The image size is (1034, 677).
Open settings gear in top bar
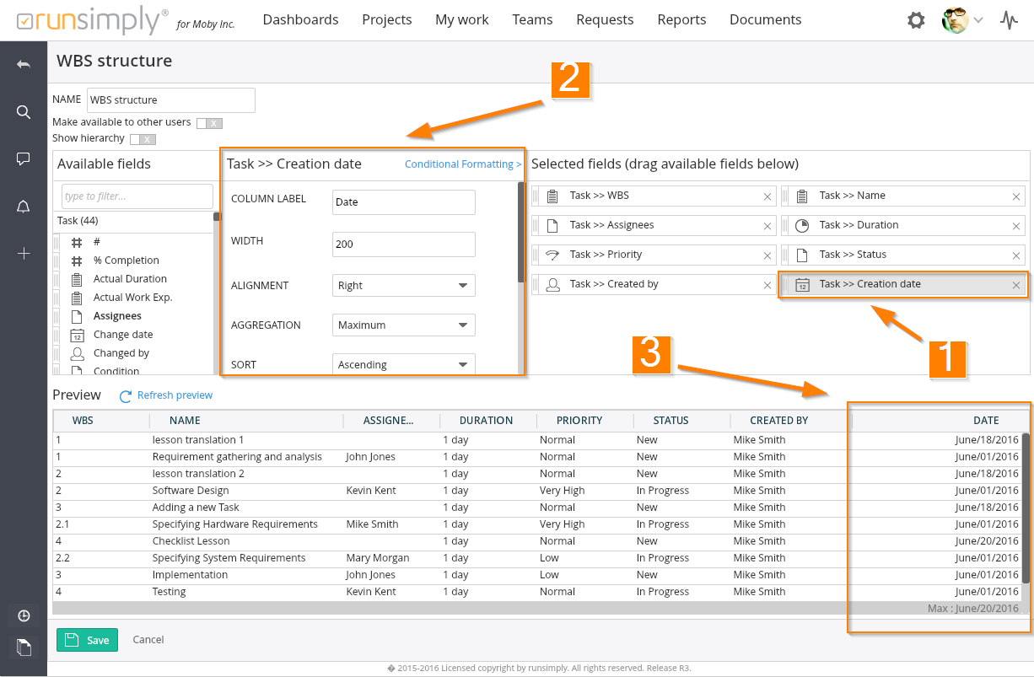[916, 20]
